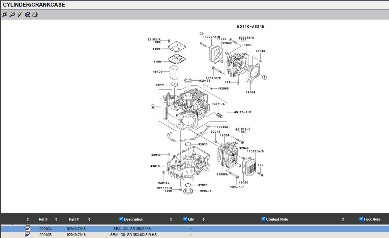Click sort arrows right of Description header
Image resolution: width=389 pixels, height=238 pixels.
(x=171, y=220)
